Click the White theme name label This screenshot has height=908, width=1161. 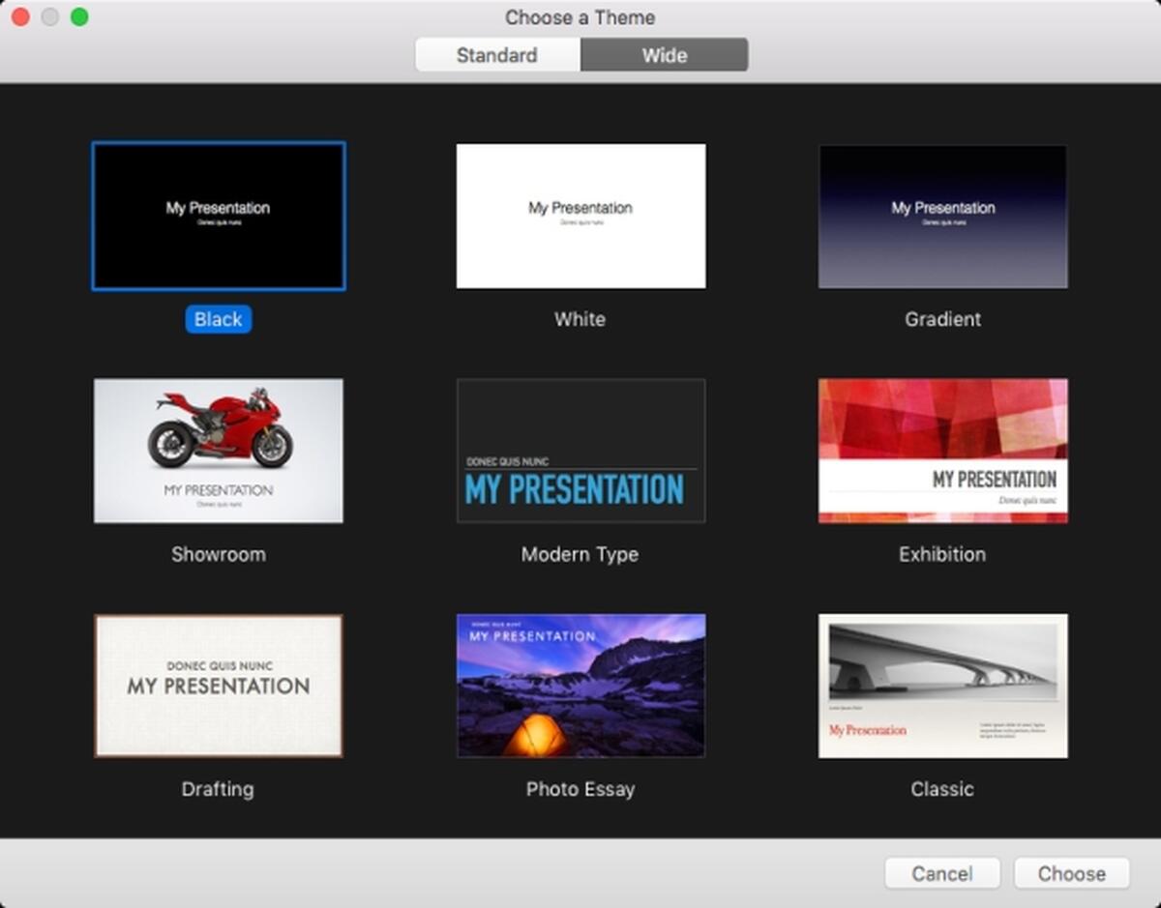580,319
